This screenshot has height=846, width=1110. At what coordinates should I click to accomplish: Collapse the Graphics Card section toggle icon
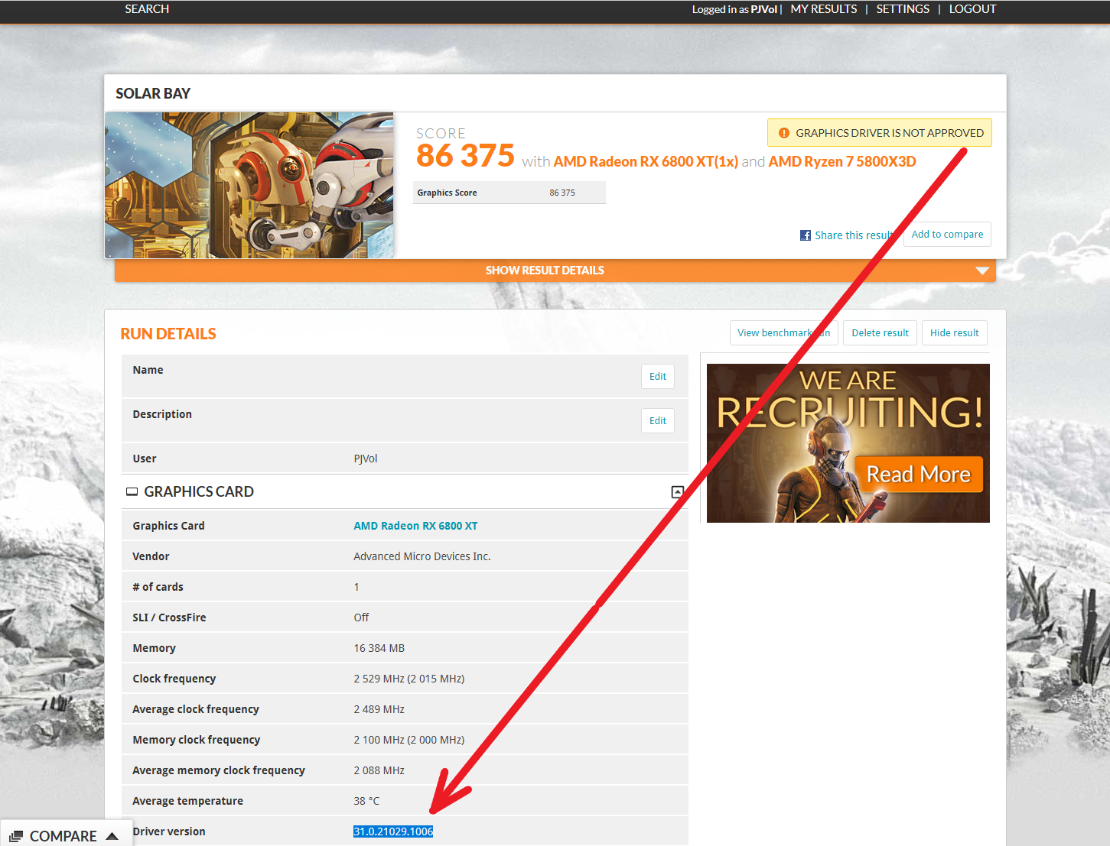point(677,492)
